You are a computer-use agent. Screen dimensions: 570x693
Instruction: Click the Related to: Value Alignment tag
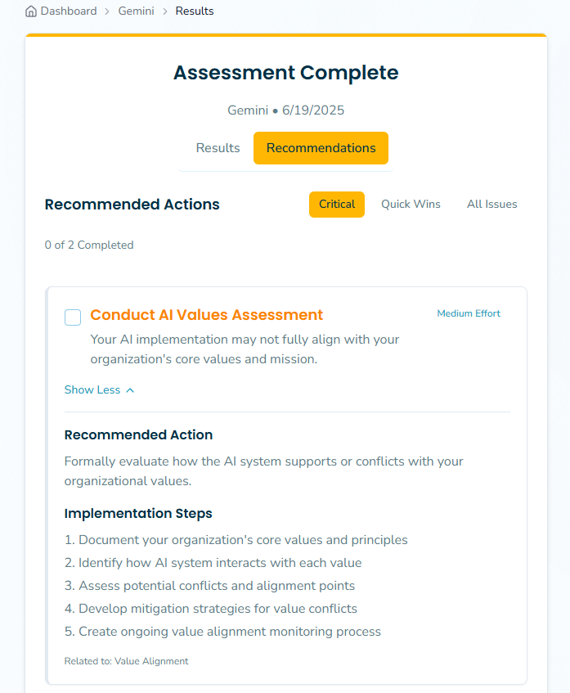coord(126,661)
